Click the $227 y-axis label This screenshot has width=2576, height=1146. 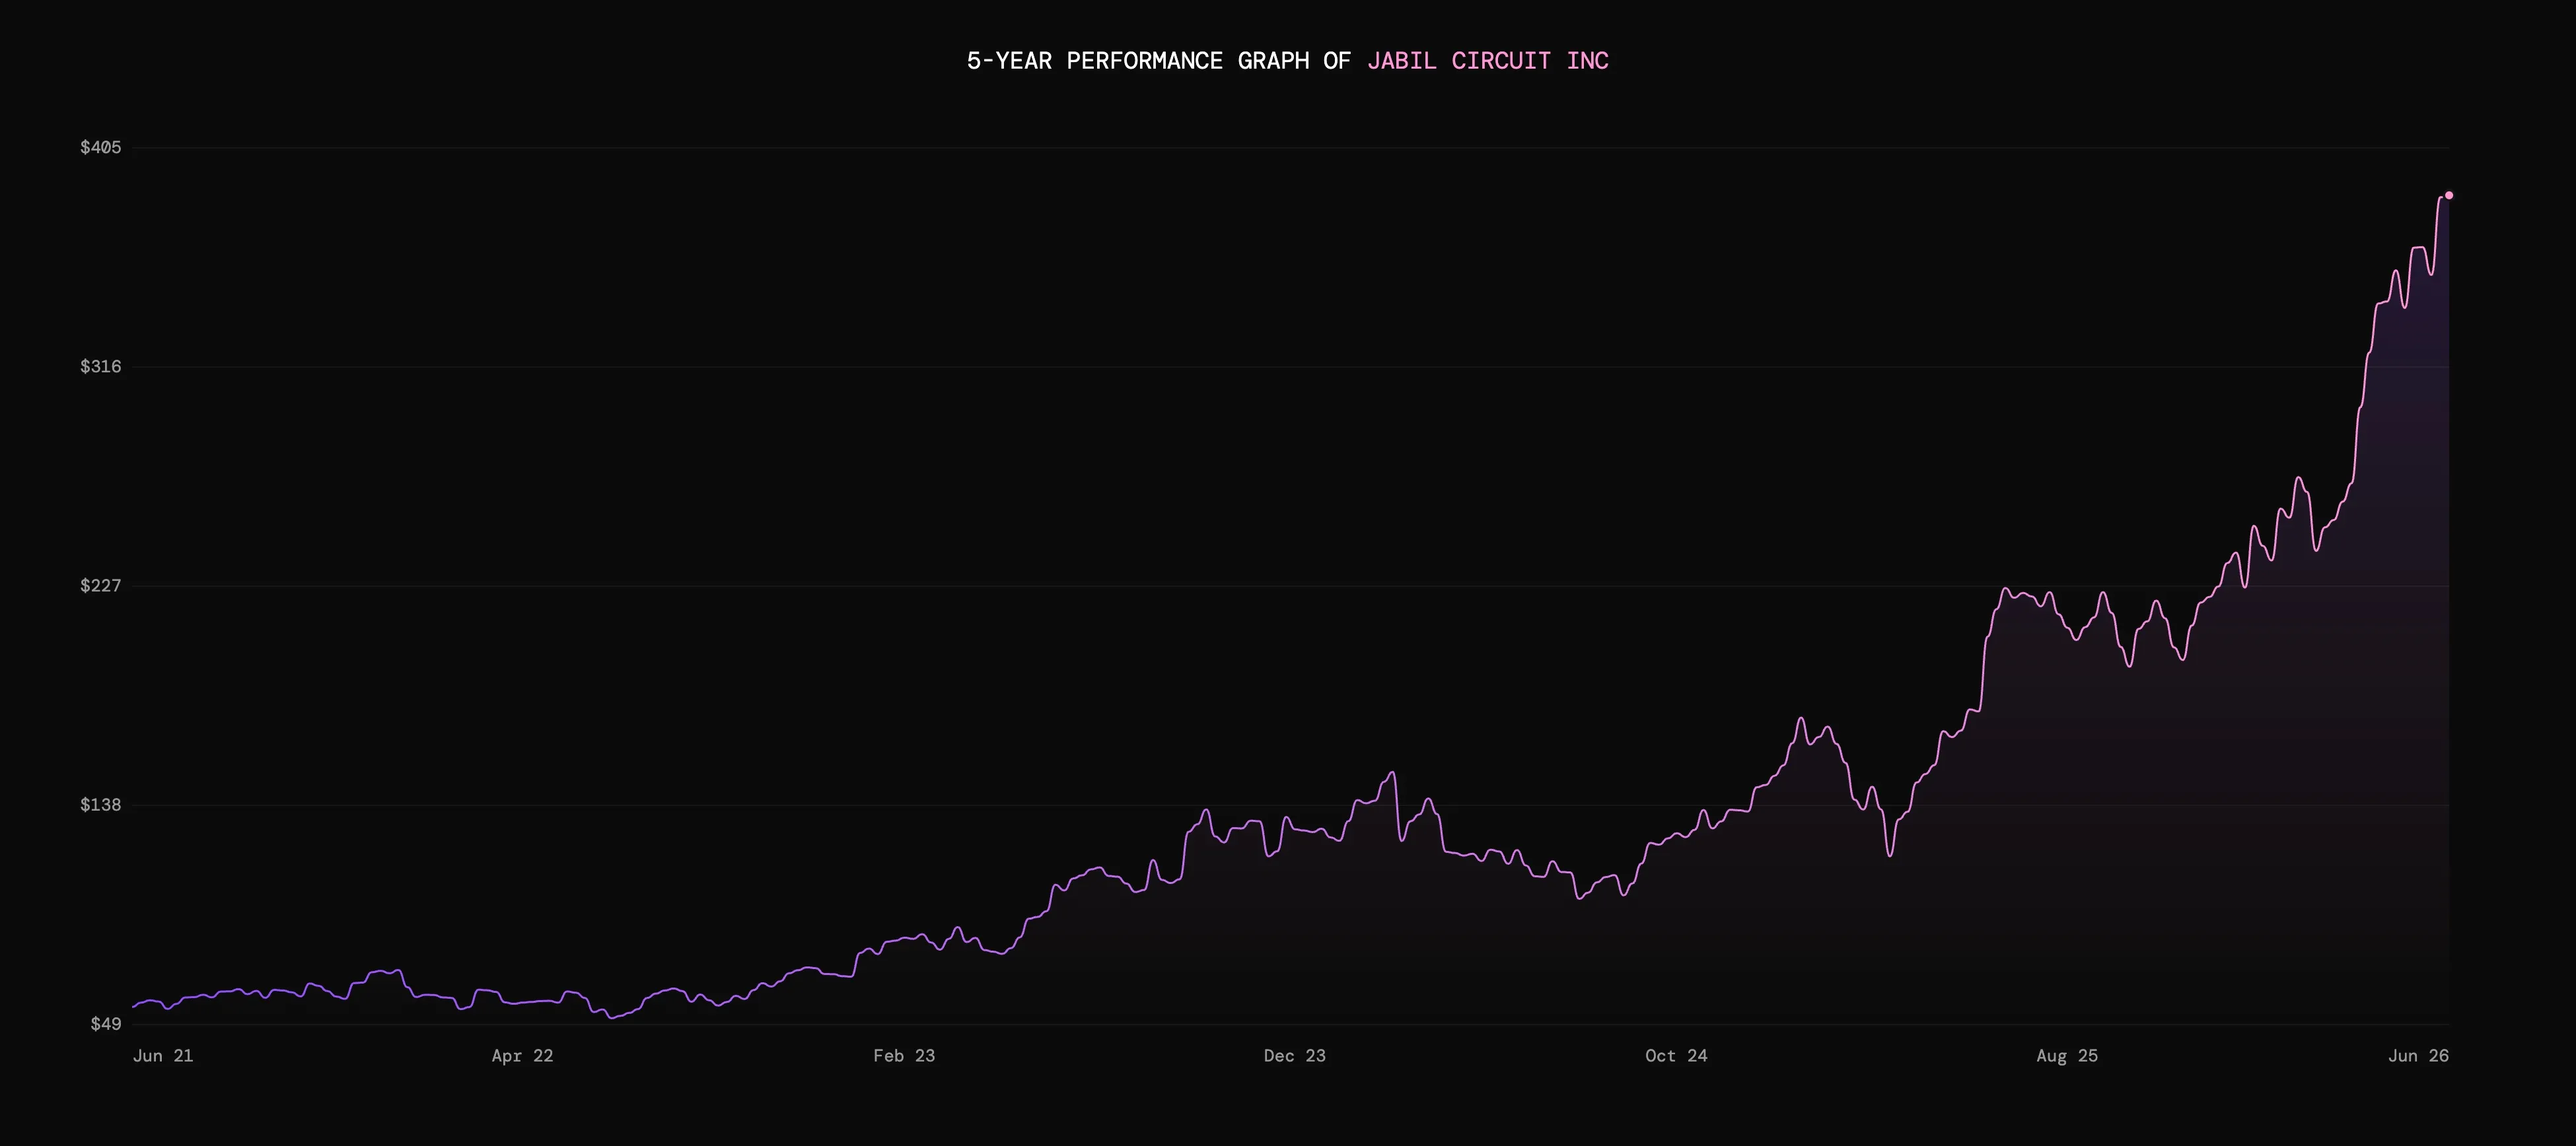pyautogui.click(x=101, y=586)
